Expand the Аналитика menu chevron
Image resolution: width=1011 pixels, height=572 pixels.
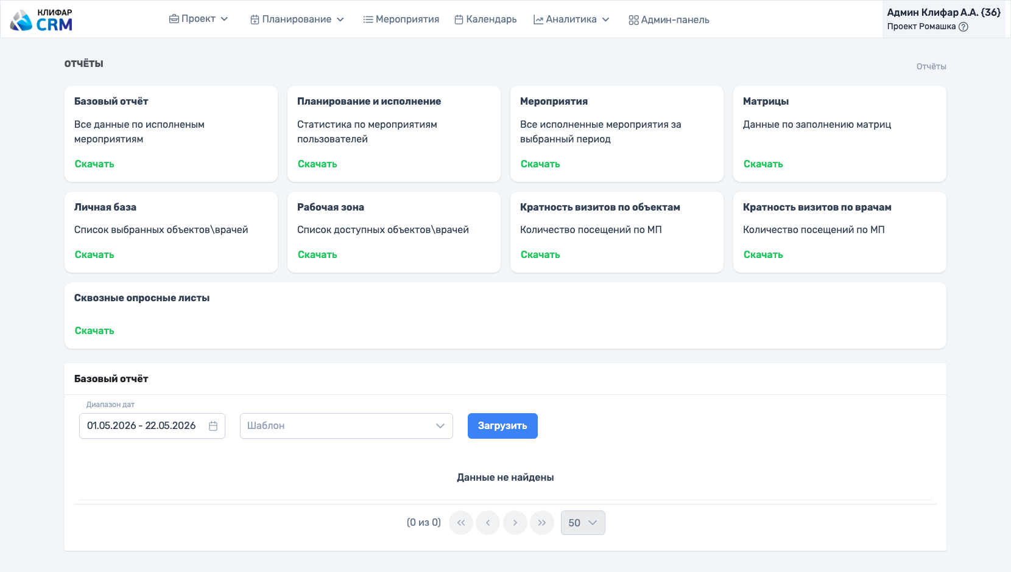[x=606, y=19]
